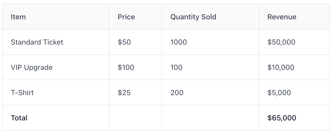Click the Price column header

[x=126, y=17]
